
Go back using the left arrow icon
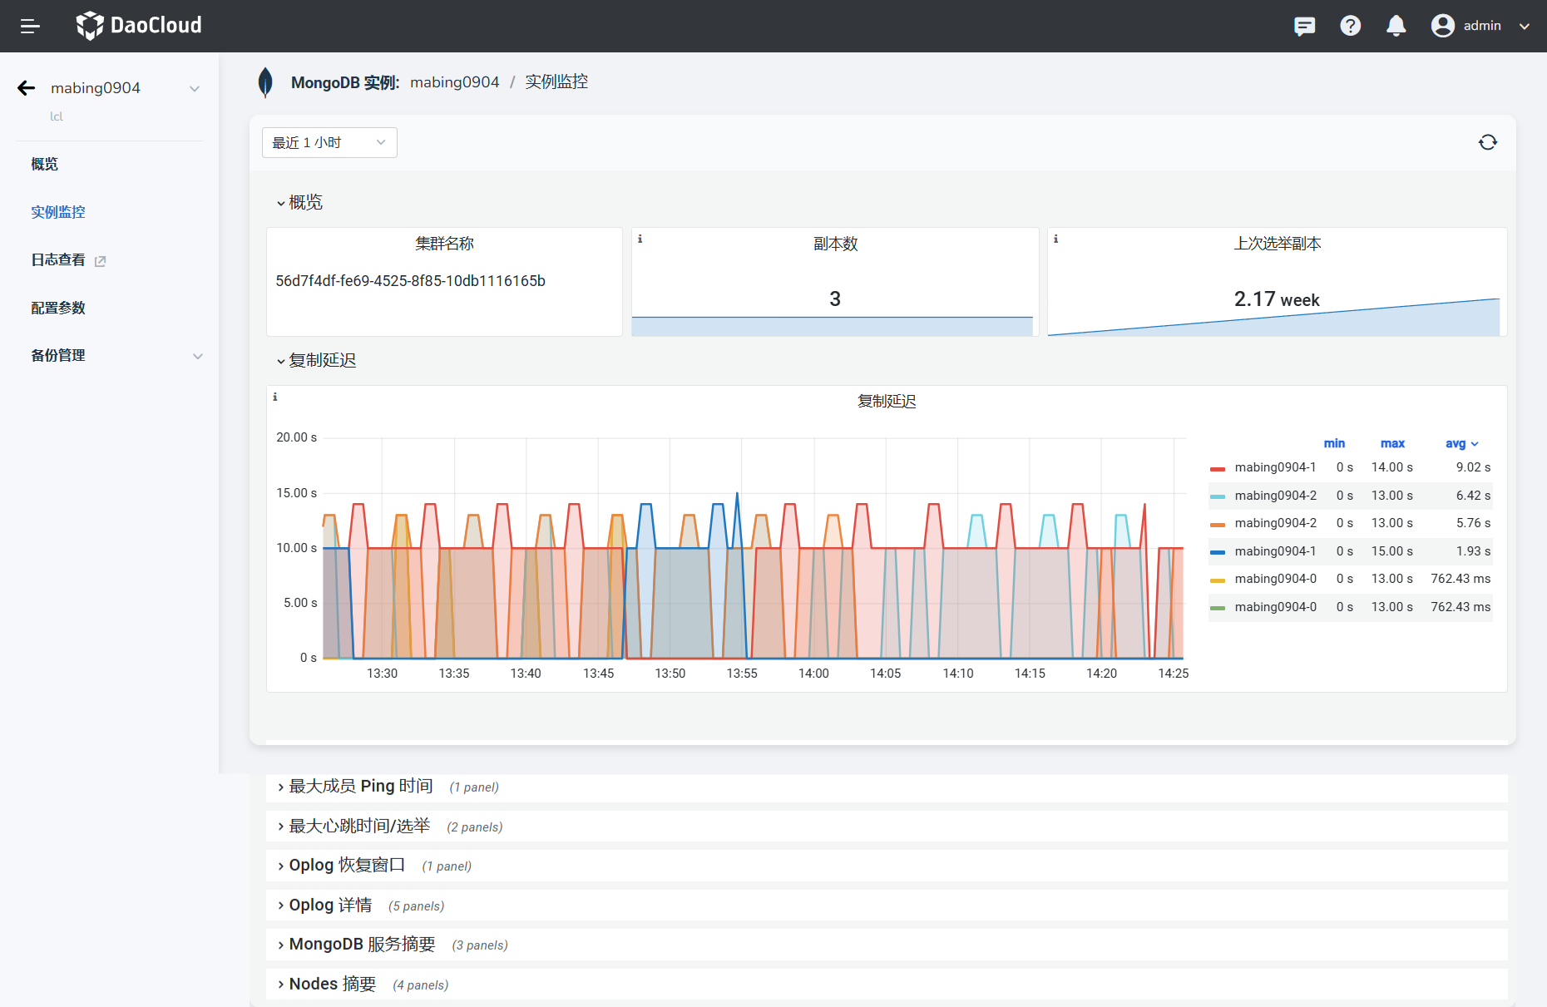point(27,88)
